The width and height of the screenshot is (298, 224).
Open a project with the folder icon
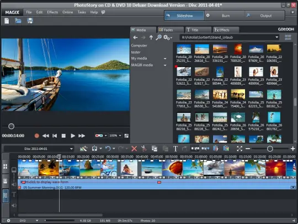coord(18,21)
